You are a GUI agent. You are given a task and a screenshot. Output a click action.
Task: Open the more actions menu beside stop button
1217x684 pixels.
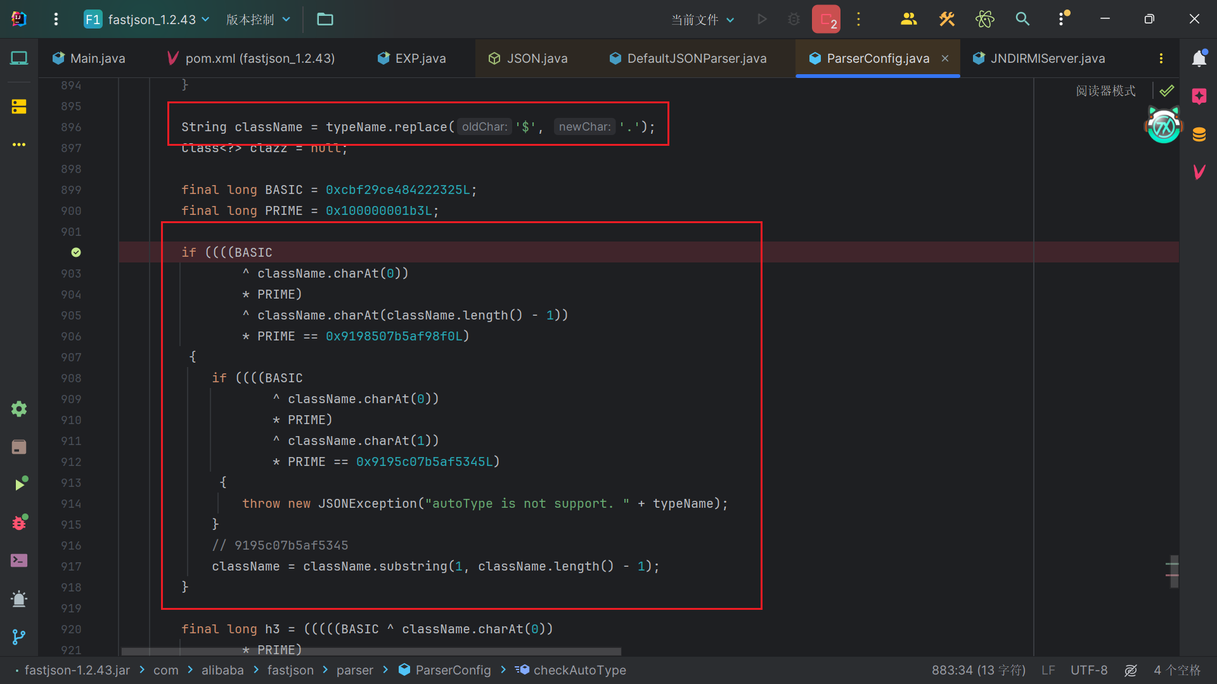(x=859, y=19)
